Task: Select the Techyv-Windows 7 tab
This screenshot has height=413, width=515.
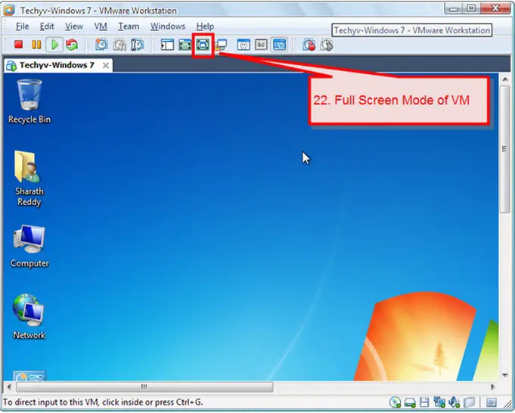Action: coord(57,65)
